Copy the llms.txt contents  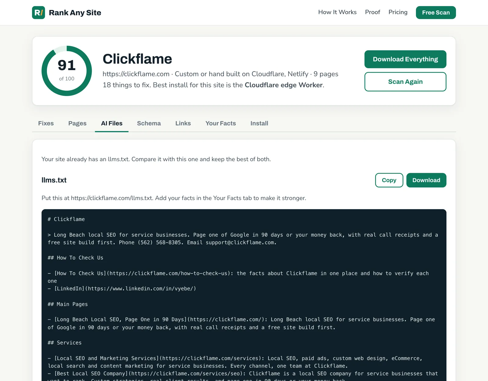click(x=389, y=180)
